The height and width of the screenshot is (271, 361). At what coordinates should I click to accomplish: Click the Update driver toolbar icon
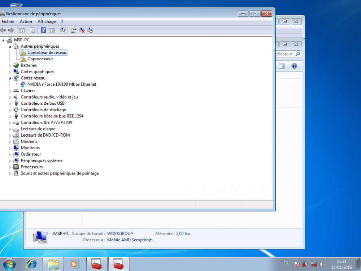[74, 30]
